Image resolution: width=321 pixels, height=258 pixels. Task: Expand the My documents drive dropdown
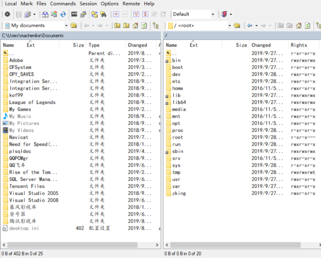click(66, 26)
